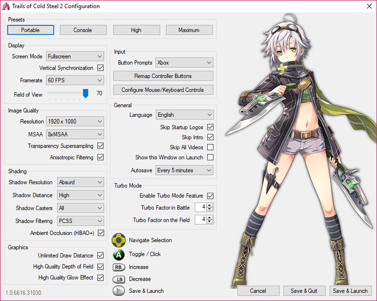Viewport: 377px width, 301px height.
Task: Increase Turbo Factor in Battle with up arrow
Action: 209,205
